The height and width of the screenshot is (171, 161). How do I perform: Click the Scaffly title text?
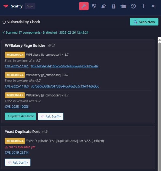click(x=17, y=6)
